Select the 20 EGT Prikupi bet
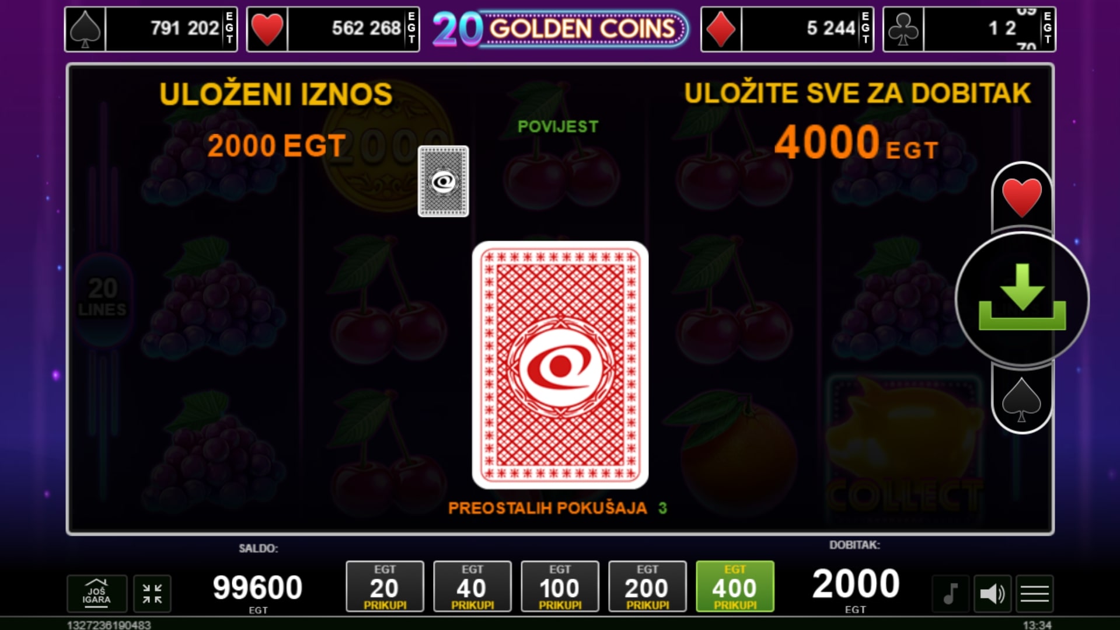The height and width of the screenshot is (630, 1120). coord(385,586)
